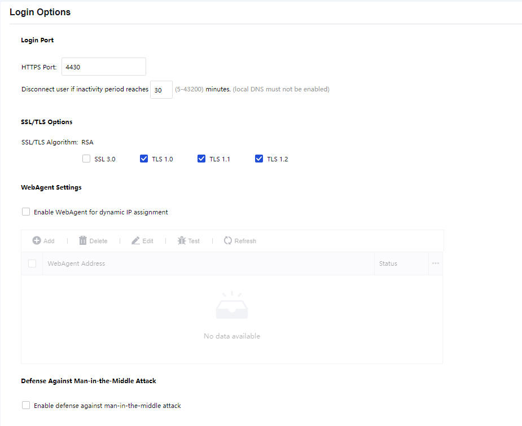
Task: Enable defense against man-in-the-middle attack
Action: click(26, 405)
